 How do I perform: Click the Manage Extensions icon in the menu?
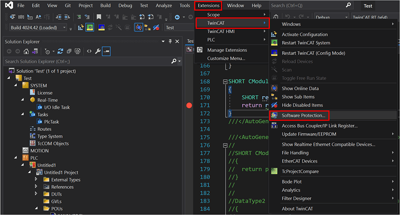tap(200, 50)
